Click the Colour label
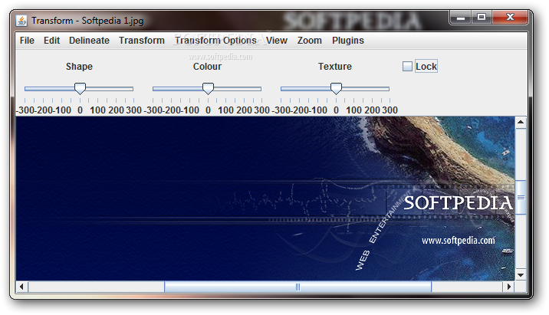 [x=207, y=67]
